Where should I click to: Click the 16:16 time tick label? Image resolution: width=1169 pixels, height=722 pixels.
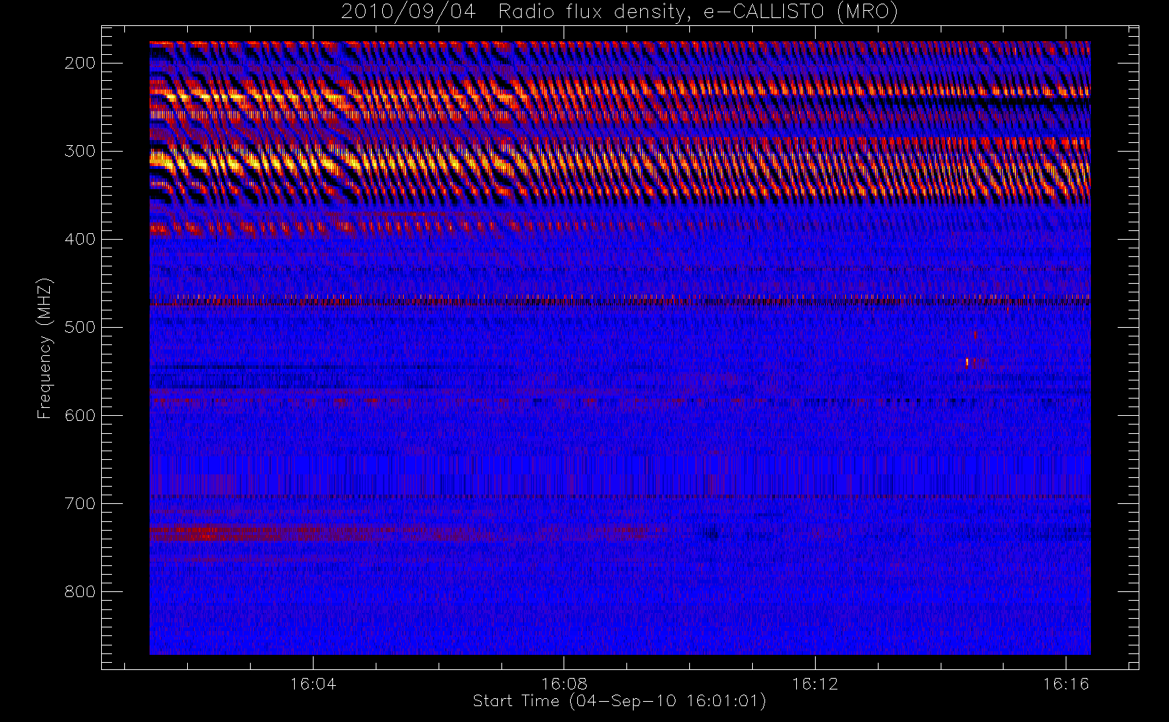click(1066, 684)
